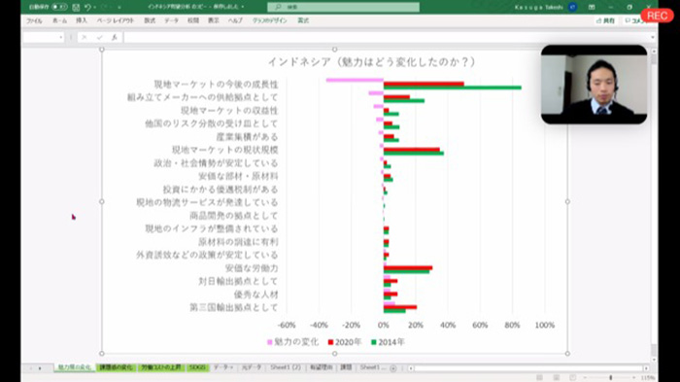This screenshot has width=680, height=382.
Task: Click the presenter webcam thumbnail
Action: coord(594,85)
